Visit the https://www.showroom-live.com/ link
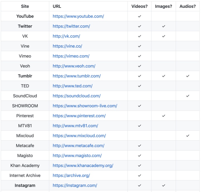201x192 pixels. click(85, 106)
